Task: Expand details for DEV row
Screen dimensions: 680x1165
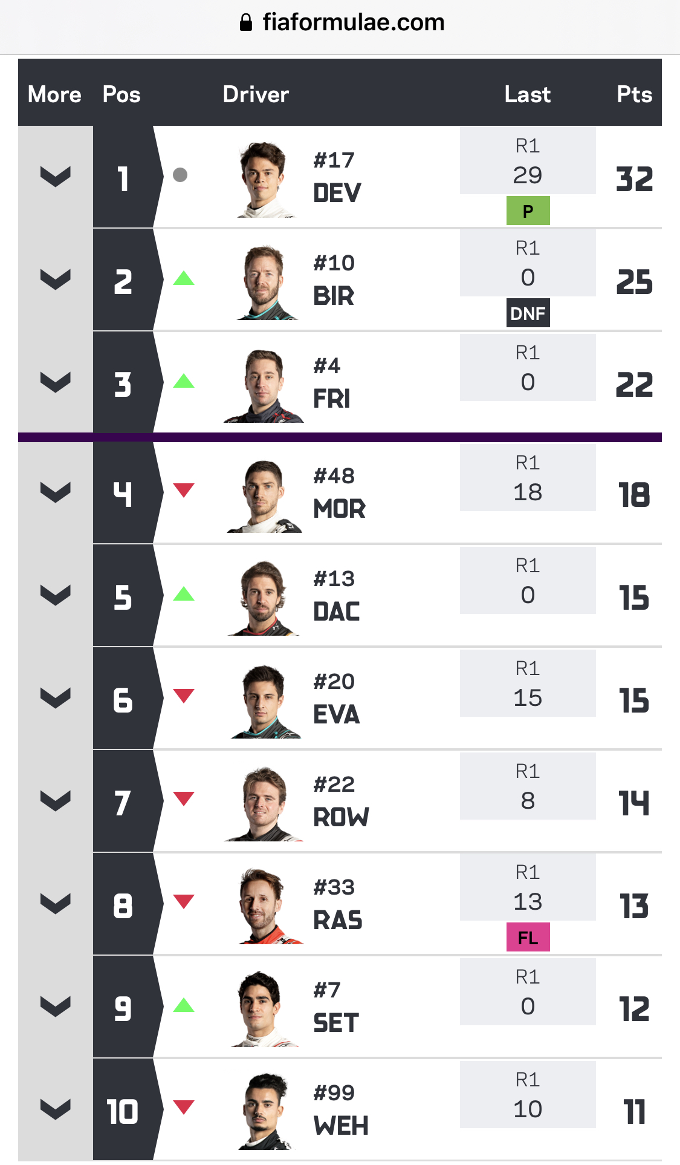Action: (x=56, y=177)
